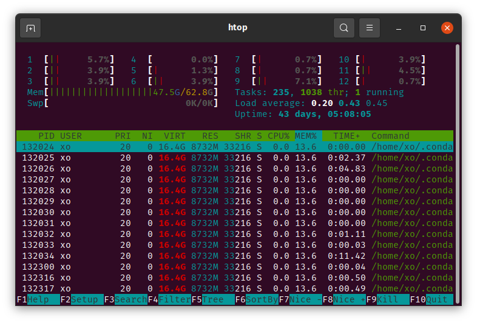
Task: Select process row with PID 132029
Action: [235, 201]
